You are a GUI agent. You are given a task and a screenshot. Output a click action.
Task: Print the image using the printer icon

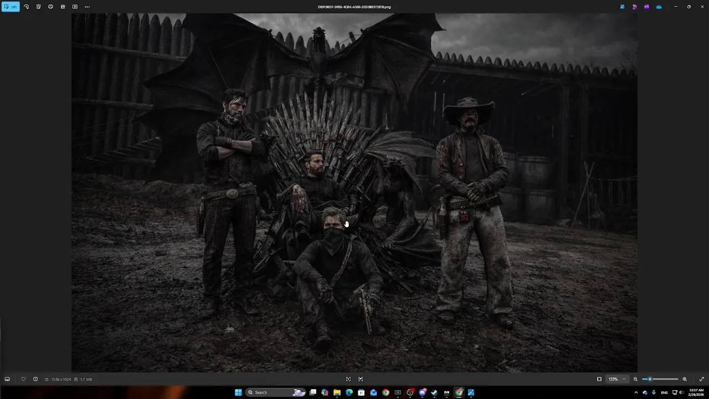pos(50,7)
